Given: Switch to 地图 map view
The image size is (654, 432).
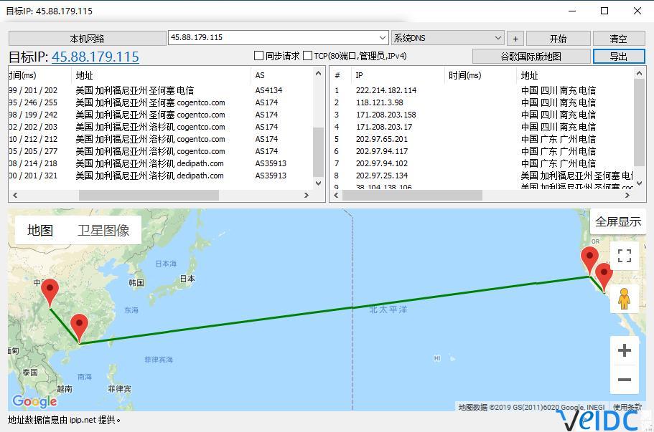Looking at the screenshot, I should (x=40, y=230).
